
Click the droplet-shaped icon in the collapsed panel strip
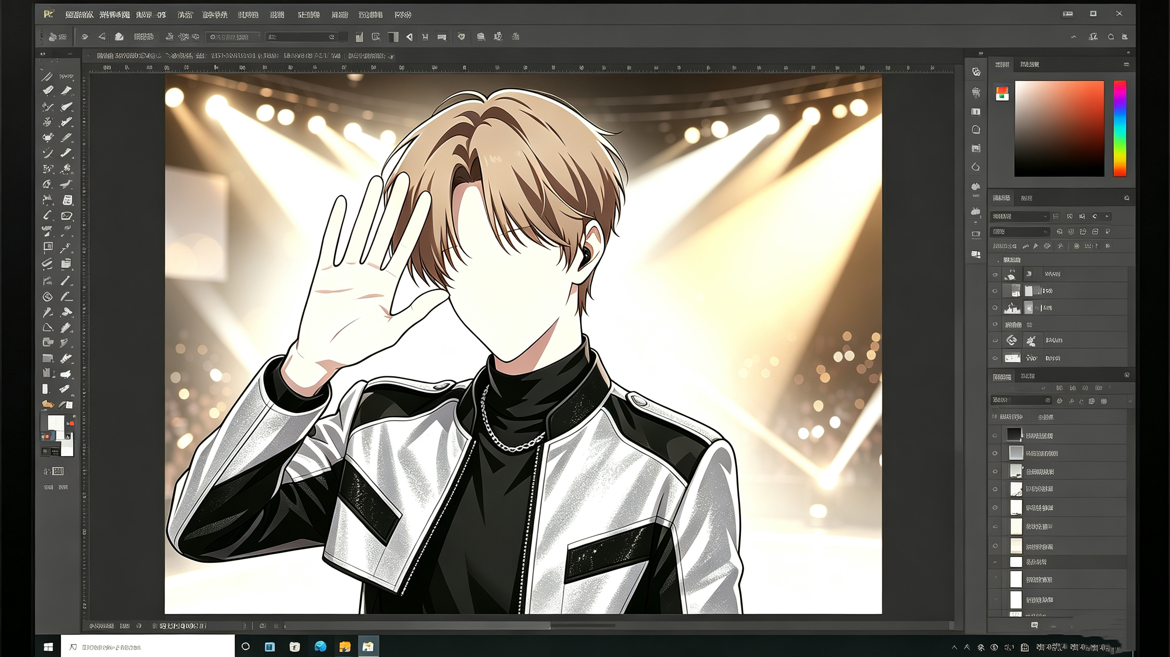(x=976, y=167)
